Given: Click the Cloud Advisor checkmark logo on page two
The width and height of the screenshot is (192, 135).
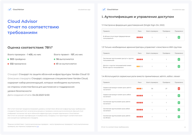Looking at the screenshot, I should pyautogui.click(x=104, y=9).
